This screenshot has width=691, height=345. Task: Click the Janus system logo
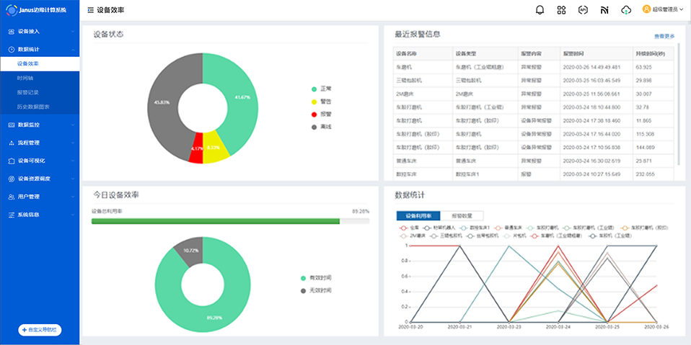(x=10, y=10)
